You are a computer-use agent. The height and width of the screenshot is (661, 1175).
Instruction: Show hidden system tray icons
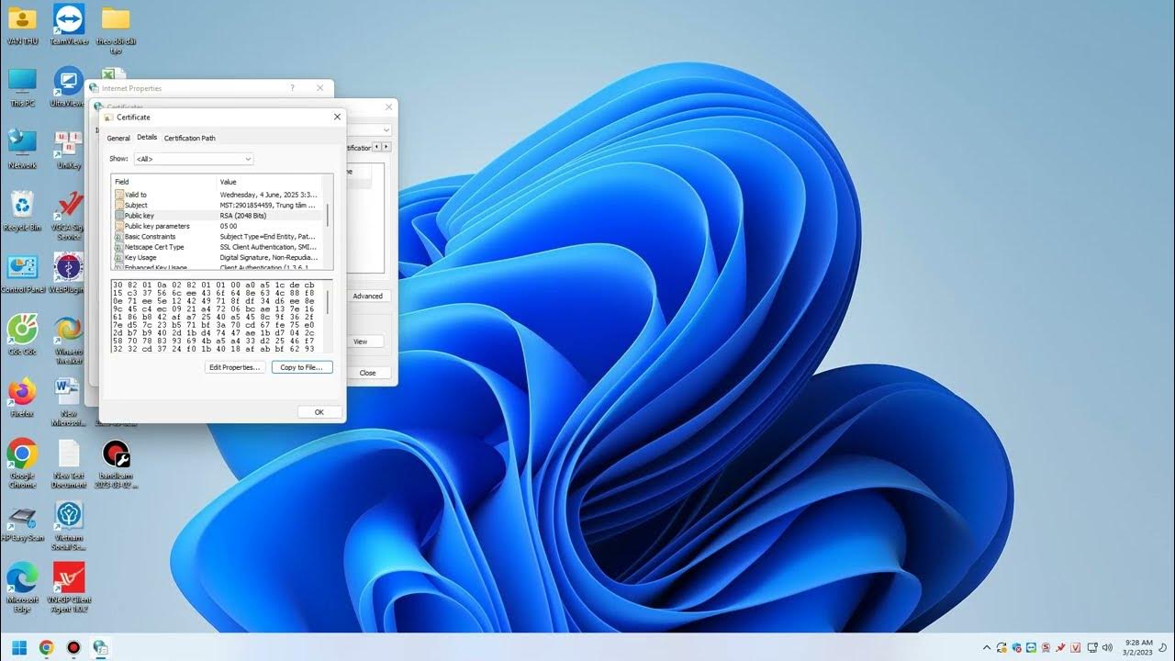(x=987, y=647)
